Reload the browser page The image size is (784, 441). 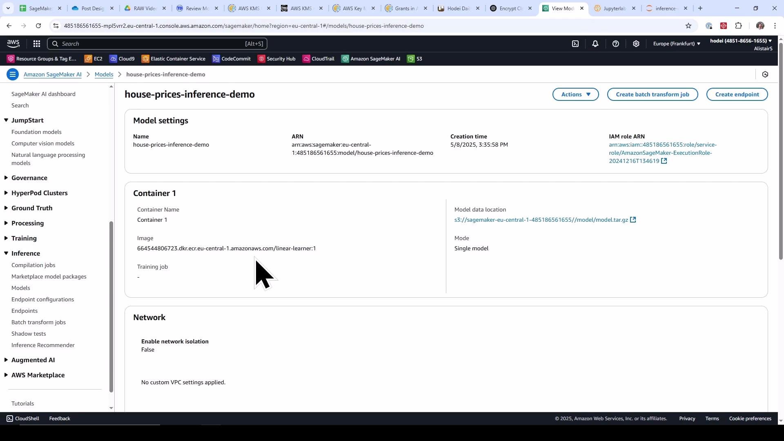pyautogui.click(x=38, y=26)
